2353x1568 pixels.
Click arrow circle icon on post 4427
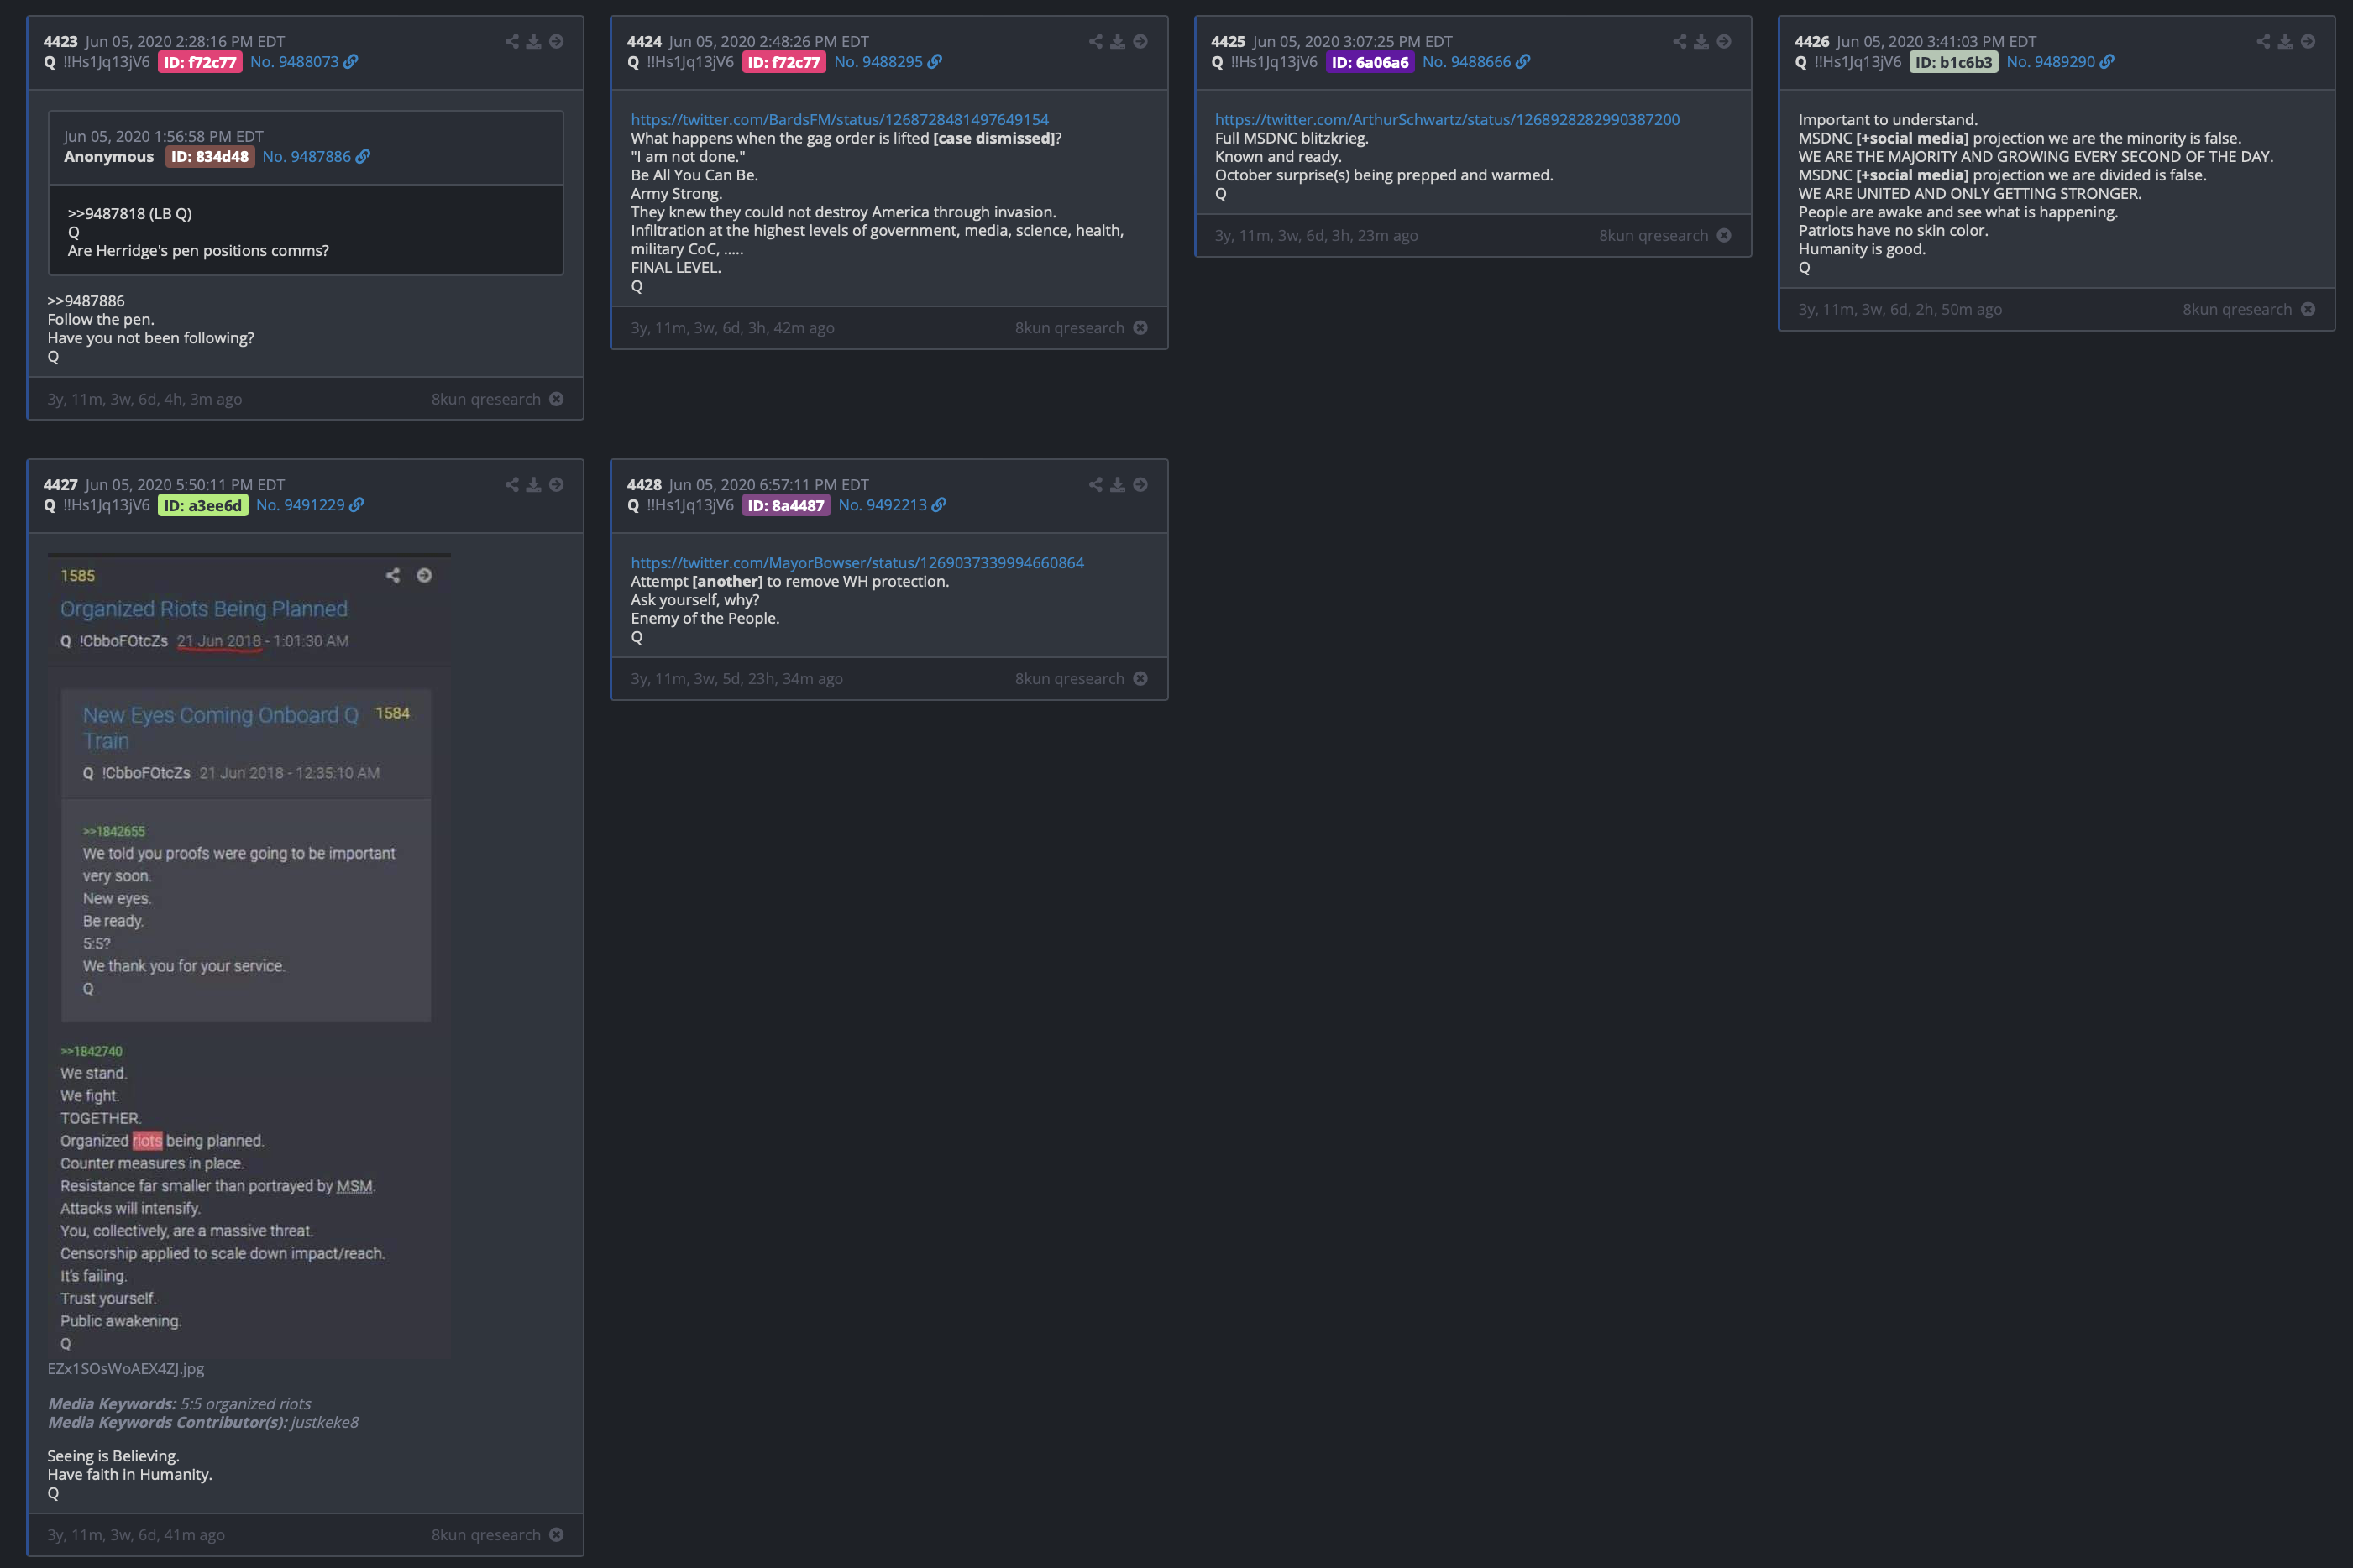pos(556,485)
